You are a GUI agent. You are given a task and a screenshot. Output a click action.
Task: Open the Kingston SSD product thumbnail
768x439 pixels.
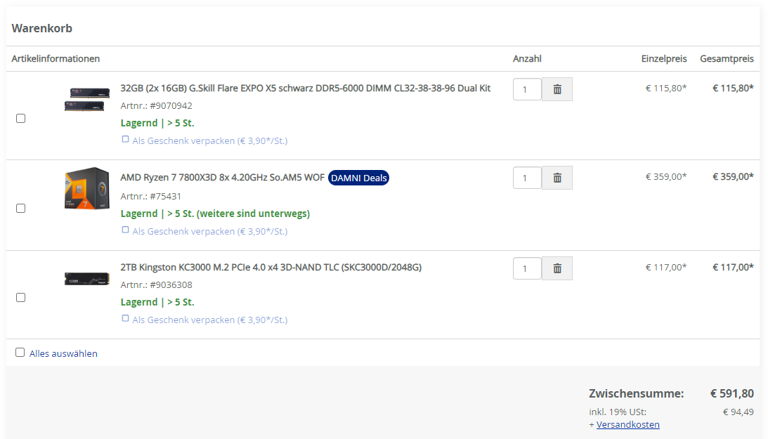tap(86, 279)
